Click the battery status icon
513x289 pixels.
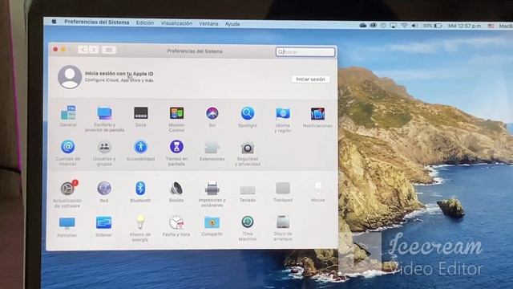438,25
